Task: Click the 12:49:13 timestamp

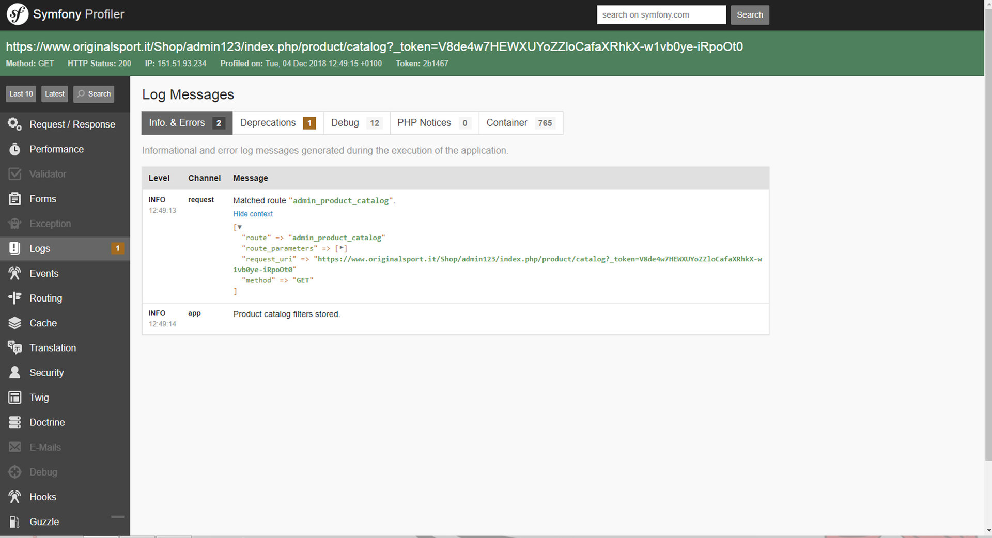Action: [162, 210]
